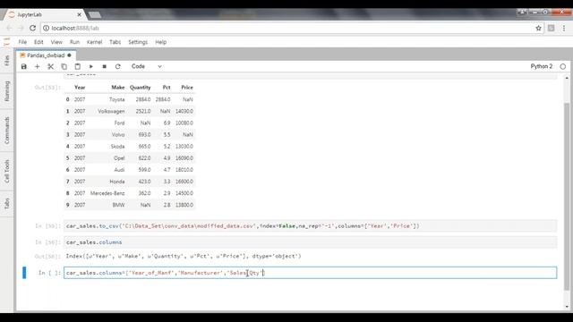Paste cell from clipboard

pos(78,66)
